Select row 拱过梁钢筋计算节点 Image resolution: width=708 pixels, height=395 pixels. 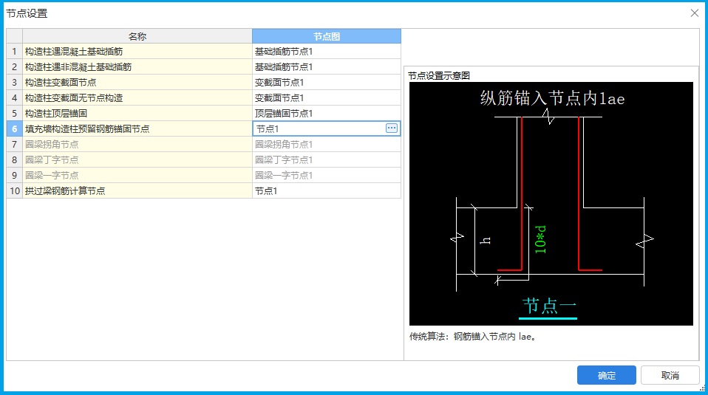(x=137, y=190)
